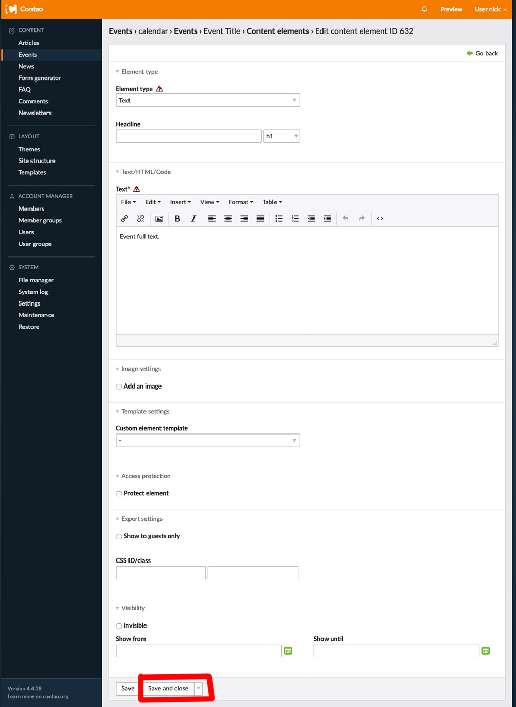This screenshot has width=516, height=707.
Task: Click the insert link icon in editor
Action: pos(124,219)
